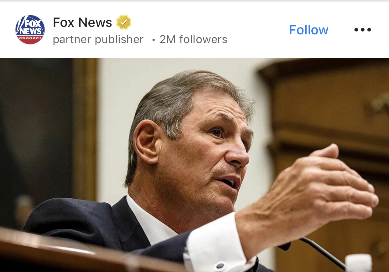Click the cufflink on the white shirt sleeve
The width and height of the screenshot is (389, 272).
point(220,266)
